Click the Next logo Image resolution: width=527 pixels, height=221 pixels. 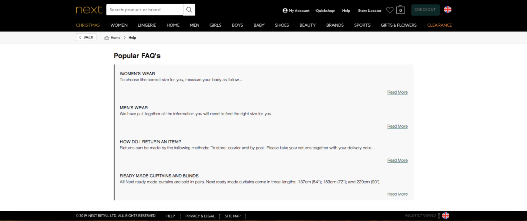point(89,10)
